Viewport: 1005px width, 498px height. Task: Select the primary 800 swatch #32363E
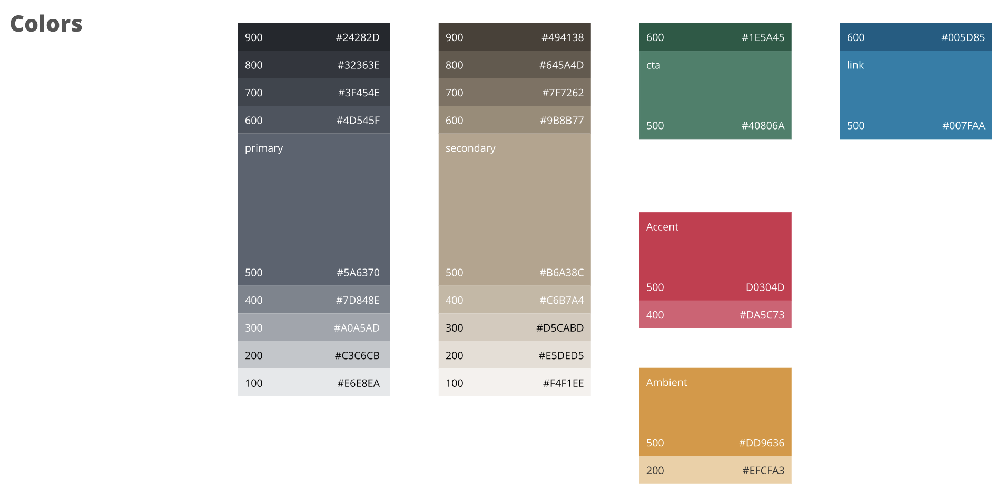pos(313,65)
